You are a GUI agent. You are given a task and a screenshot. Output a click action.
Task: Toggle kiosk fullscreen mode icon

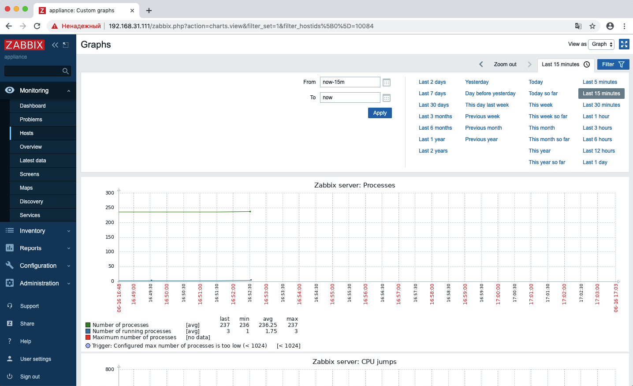tap(624, 44)
